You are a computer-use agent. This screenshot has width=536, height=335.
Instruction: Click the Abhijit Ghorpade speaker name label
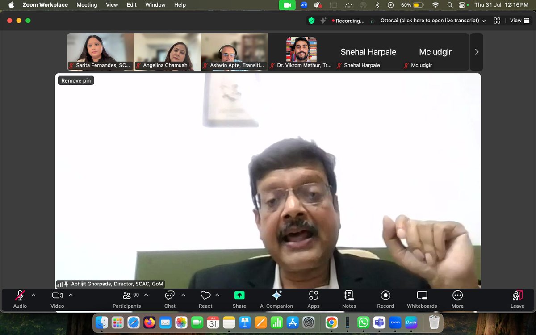click(117, 284)
